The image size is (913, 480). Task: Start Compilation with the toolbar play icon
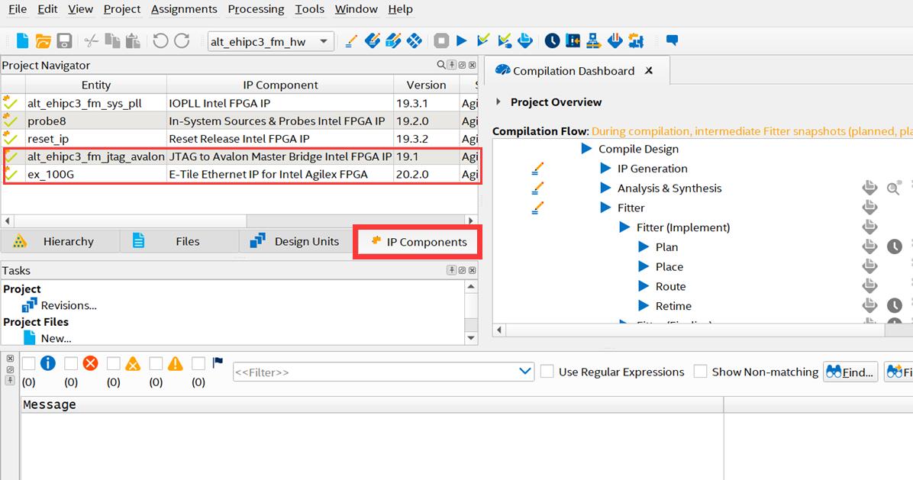coord(462,40)
